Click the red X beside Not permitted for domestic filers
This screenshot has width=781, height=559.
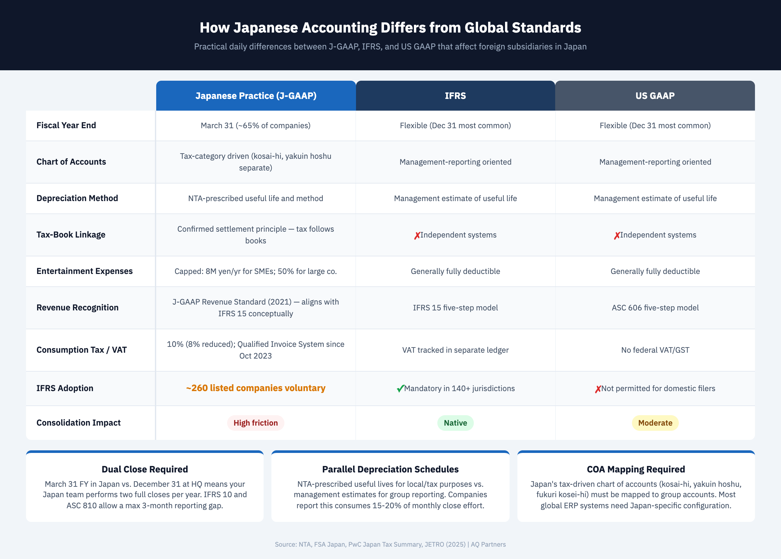[x=598, y=388]
